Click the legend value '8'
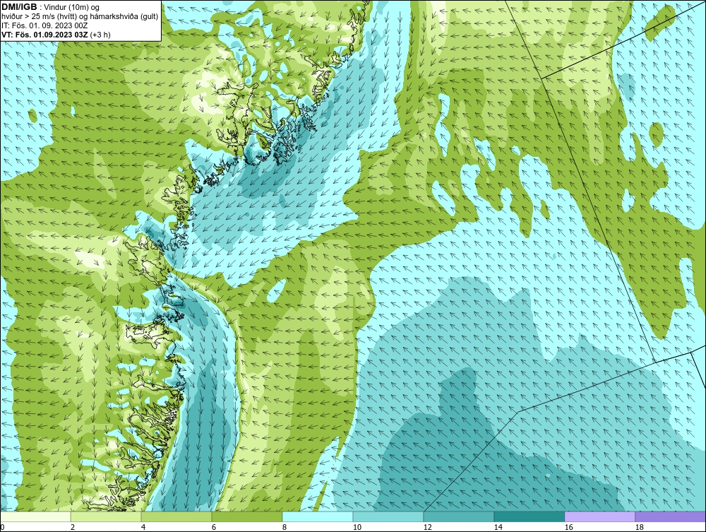The height and width of the screenshot is (532, 706). 284,527
